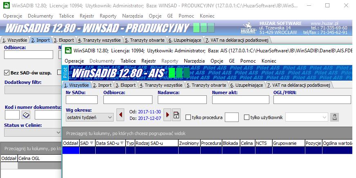Image resolution: width=356 pixels, height=178 pixels.
Task: Switch to 5. Tranzyty otwarte tab in back window
Action: (144, 40)
